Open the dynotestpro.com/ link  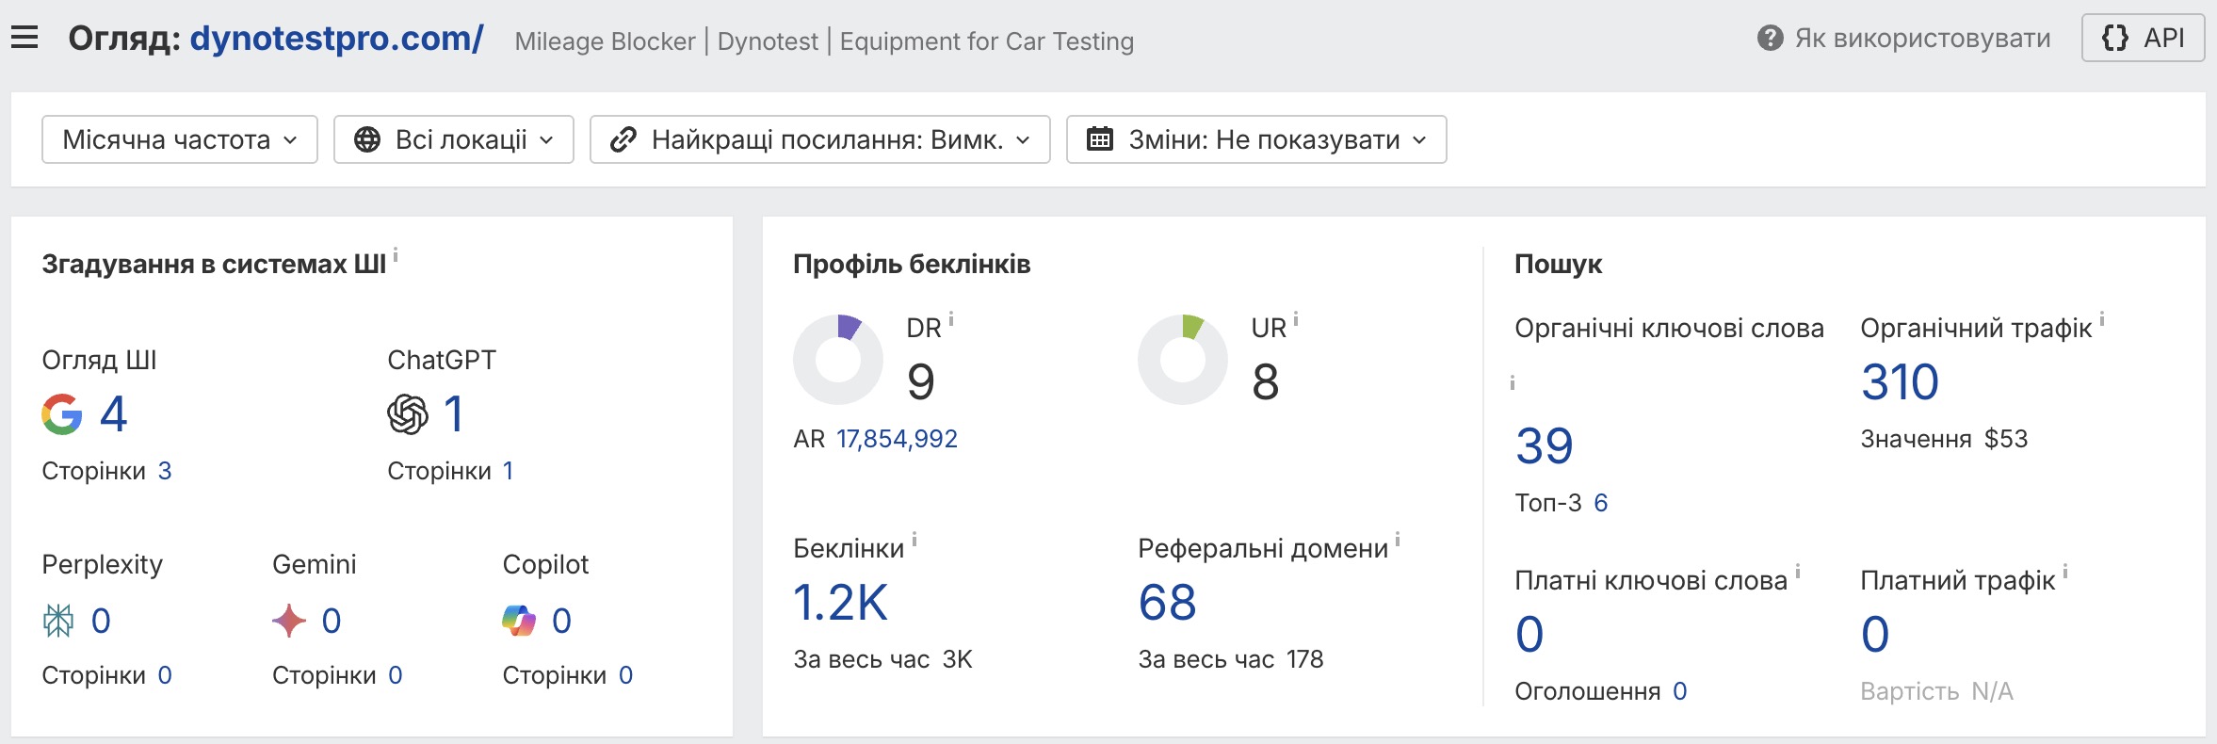click(x=336, y=39)
